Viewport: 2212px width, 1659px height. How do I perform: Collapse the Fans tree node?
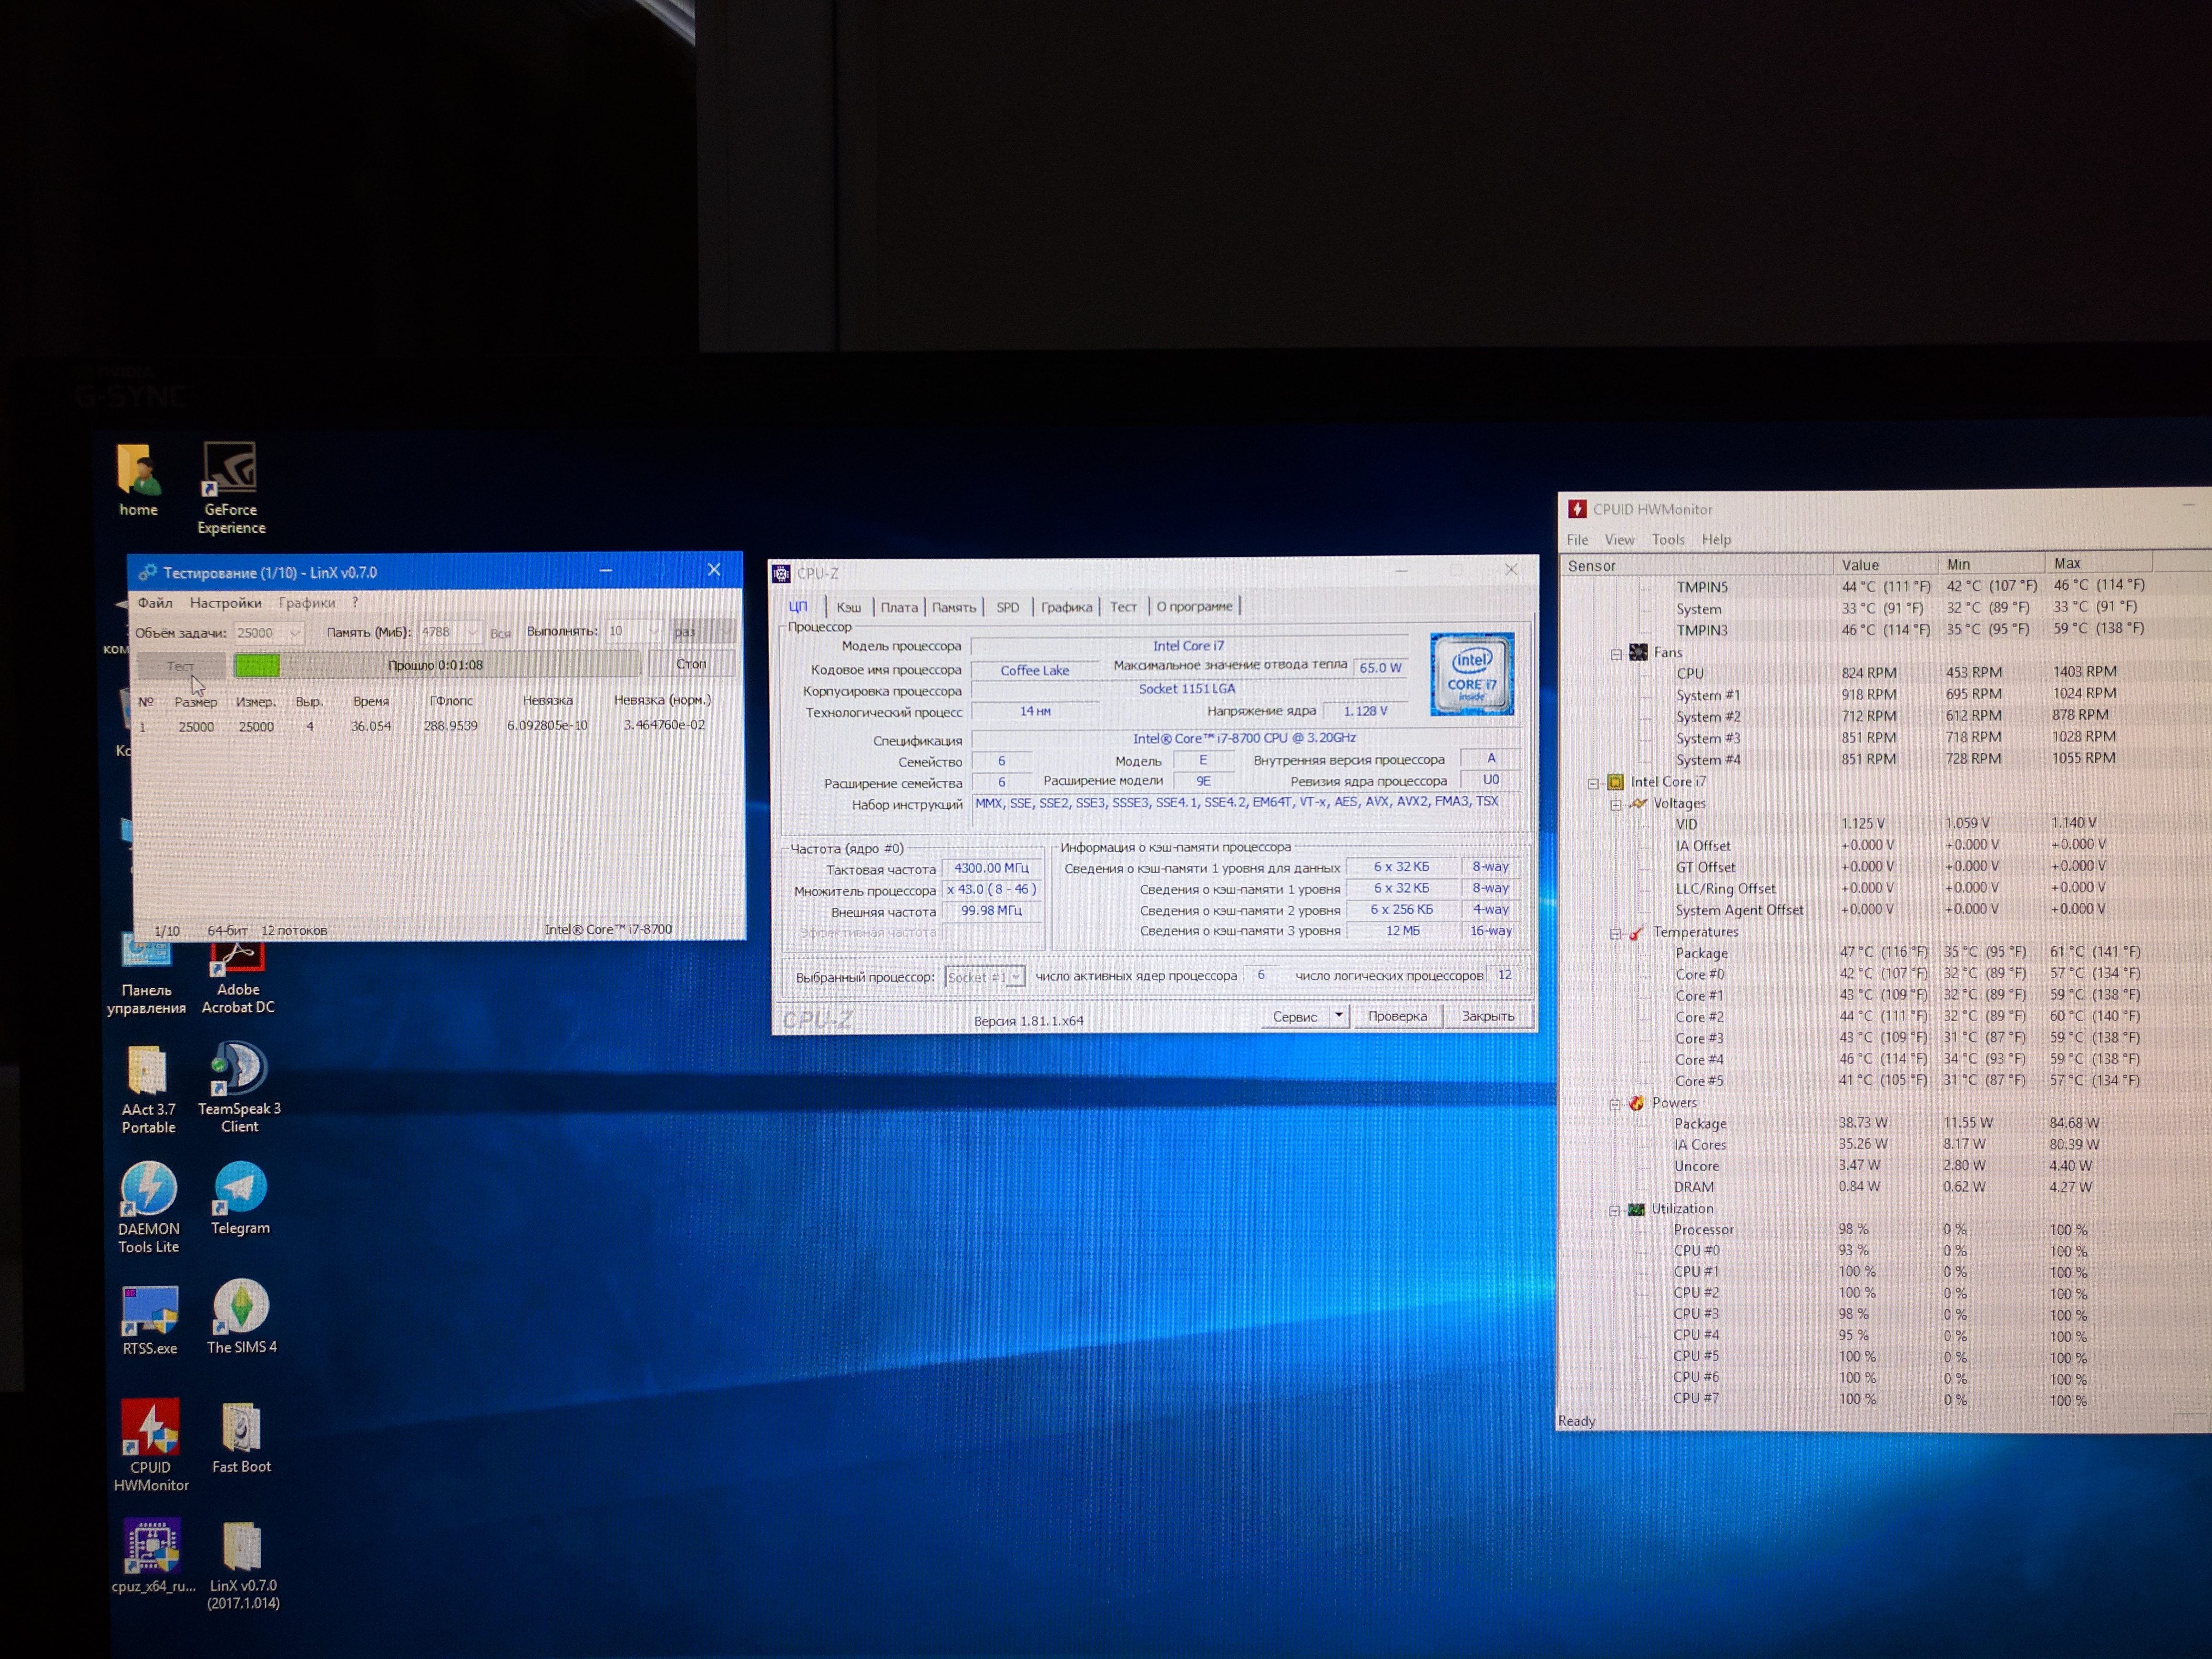tap(1616, 654)
